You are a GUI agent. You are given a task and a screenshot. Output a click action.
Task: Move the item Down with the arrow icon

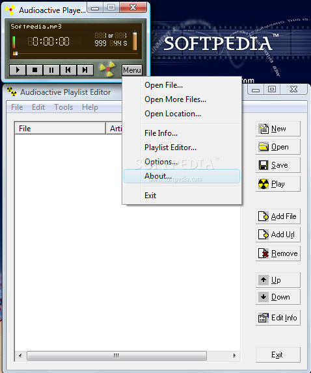pyautogui.click(x=278, y=297)
